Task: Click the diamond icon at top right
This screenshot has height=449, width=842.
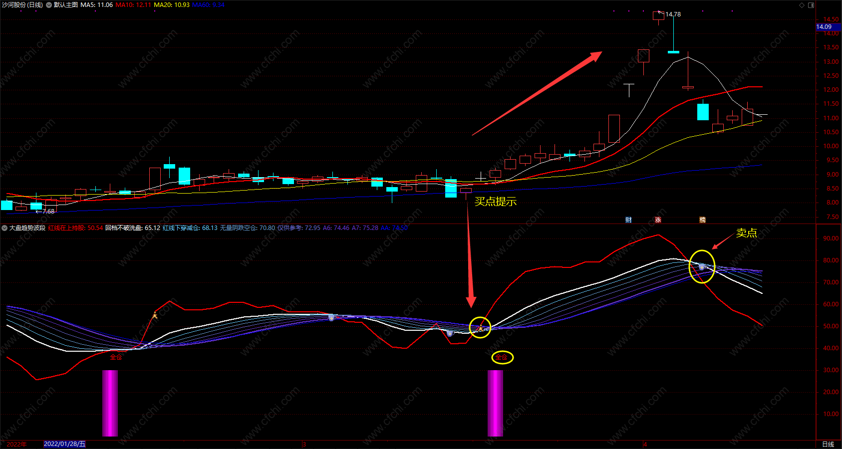Action: click(802, 5)
